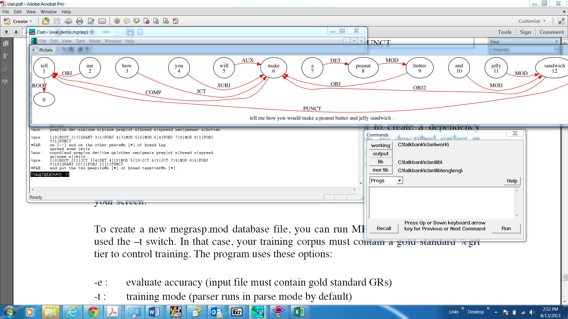This screenshot has width=568, height=319.
Task: Open the attachments paperclip panel
Action: (x=6, y=69)
